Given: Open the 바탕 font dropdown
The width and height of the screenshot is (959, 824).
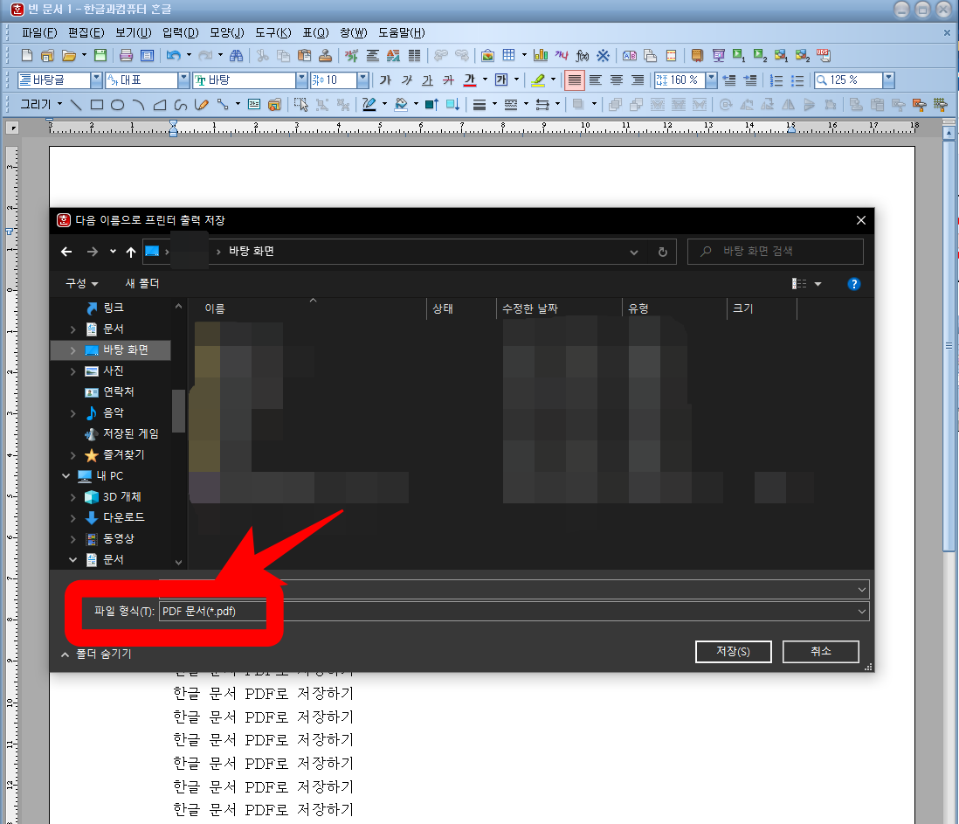Looking at the screenshot, I should [301, 80].
